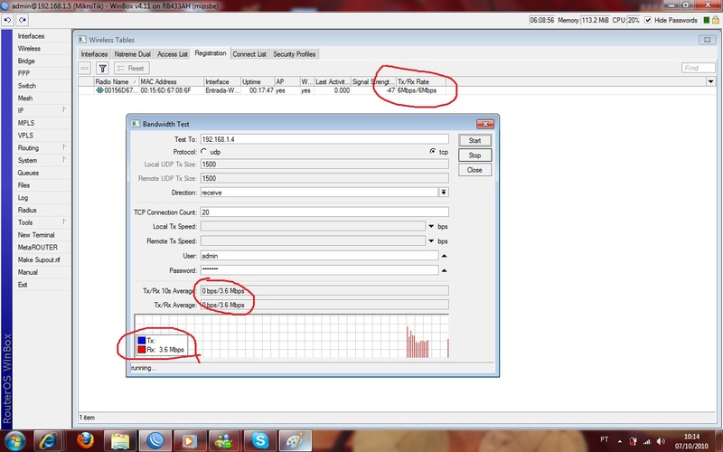This screenshot has width=723, height=452.
Task: Open Make Supout.rif in sidebar
Action: coord(39,259)
